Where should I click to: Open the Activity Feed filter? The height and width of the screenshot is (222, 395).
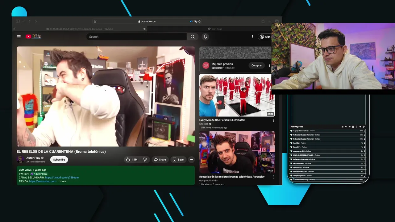(360, 127)
